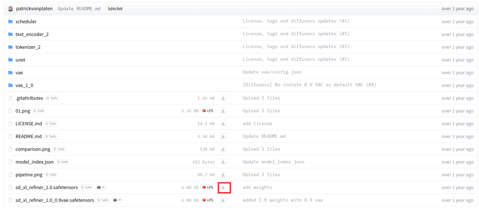Open the scheduler folder icon
Image resolution: width=479 pixels, height=210 pixels.
tap(10, 22)
